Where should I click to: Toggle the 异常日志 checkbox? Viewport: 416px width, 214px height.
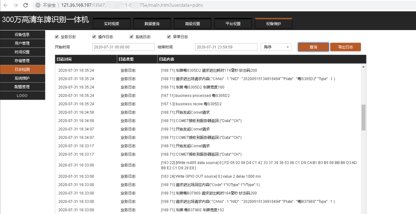[x=169, y=37]
